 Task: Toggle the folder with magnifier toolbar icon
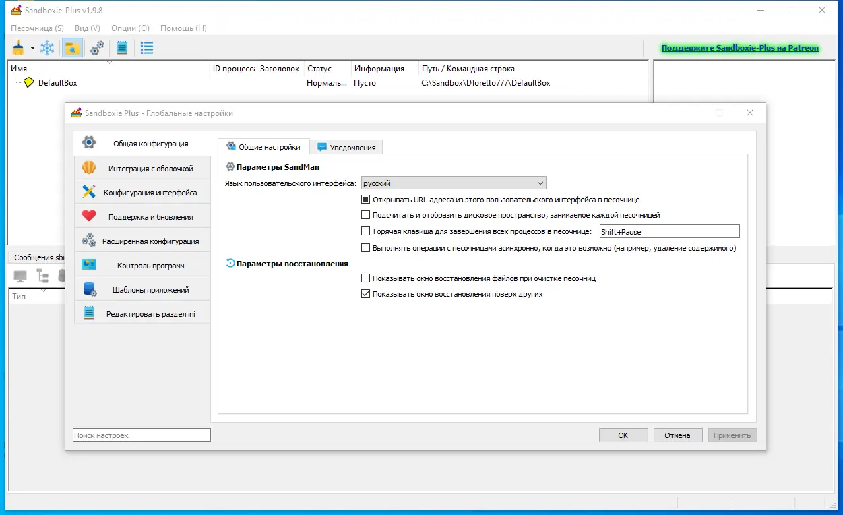click(x=72, y=48)
